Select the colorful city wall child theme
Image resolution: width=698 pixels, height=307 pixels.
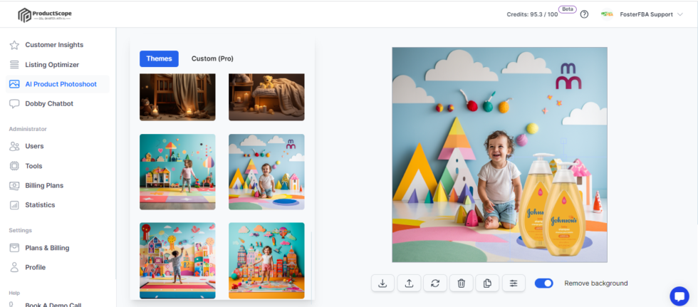click(x=177, y=261)
